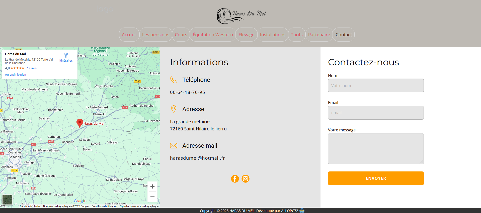Image resolution: width=481 pixels, height=213 pixels.
Task: Click into the email input field
Action: (376, 113)
